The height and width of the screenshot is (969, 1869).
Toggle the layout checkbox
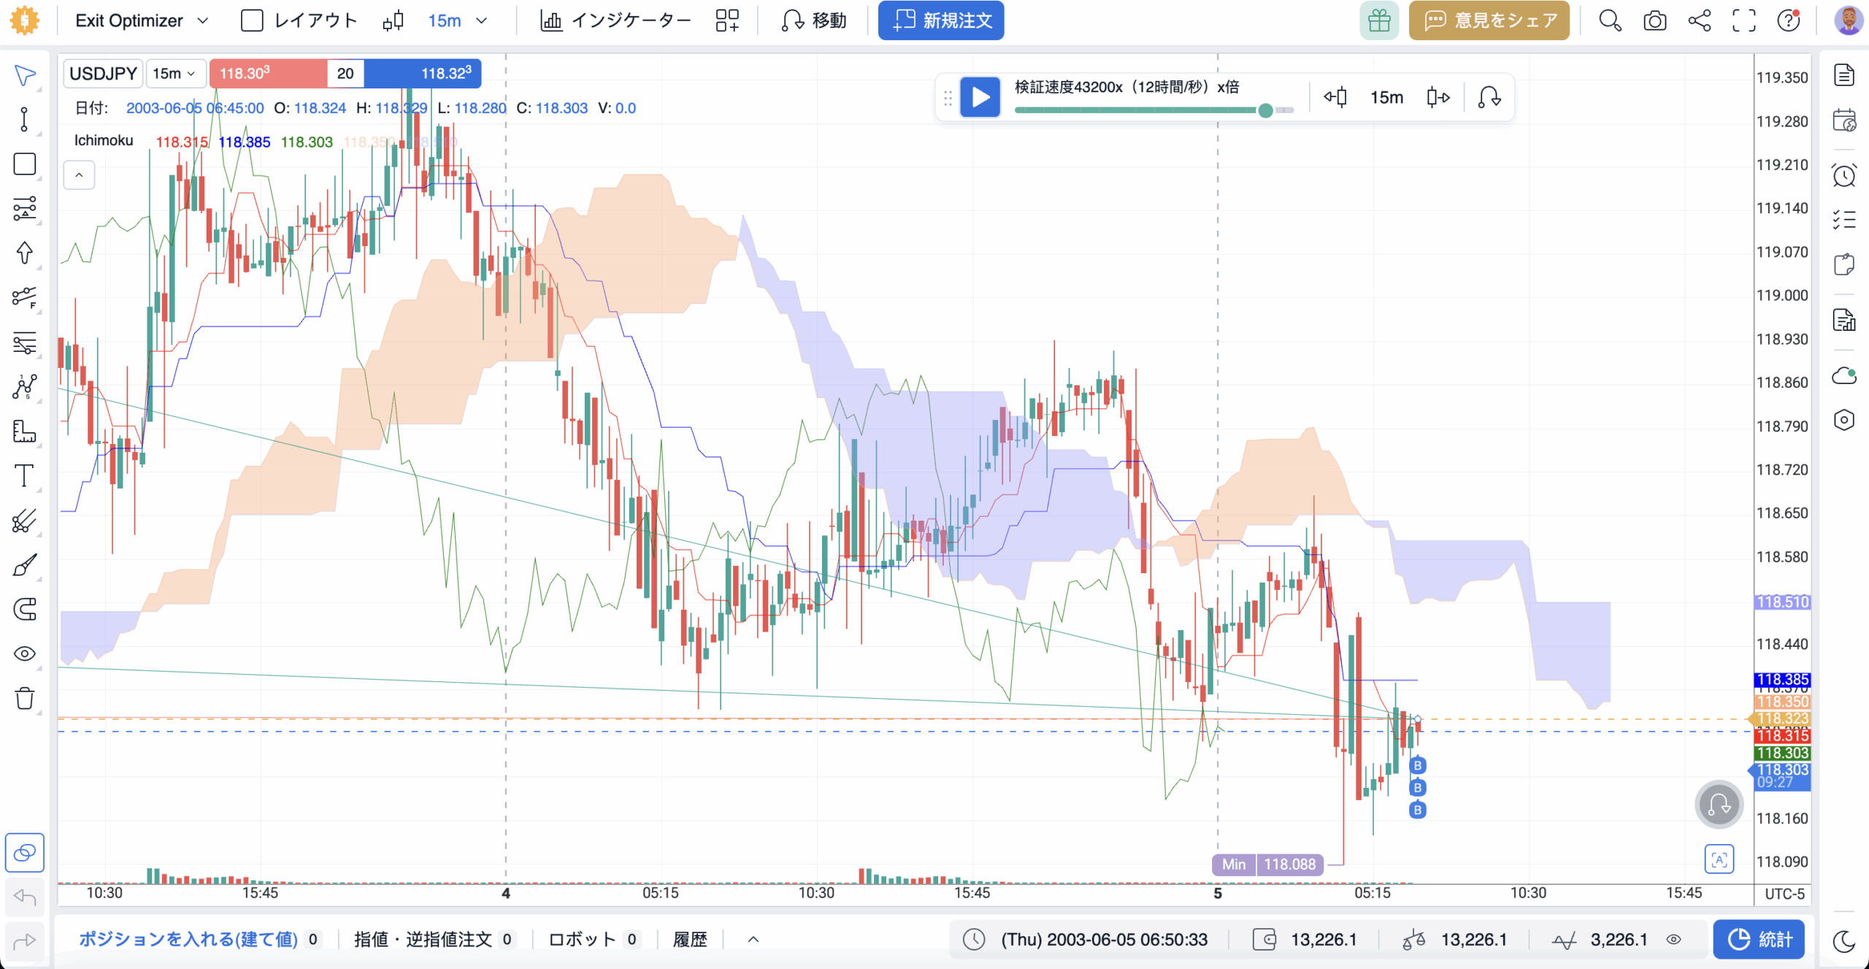click(x=252, y=20)
